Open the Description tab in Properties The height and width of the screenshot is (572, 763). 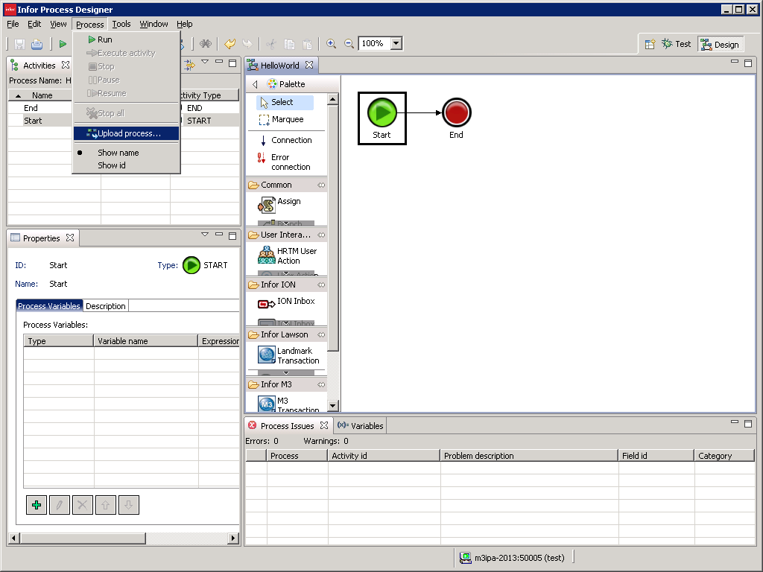[106, 306]
